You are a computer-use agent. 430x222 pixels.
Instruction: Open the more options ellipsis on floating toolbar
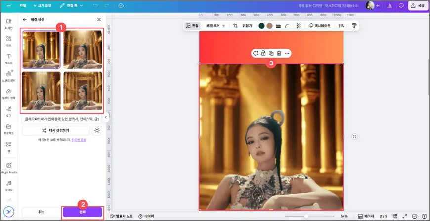287,53
